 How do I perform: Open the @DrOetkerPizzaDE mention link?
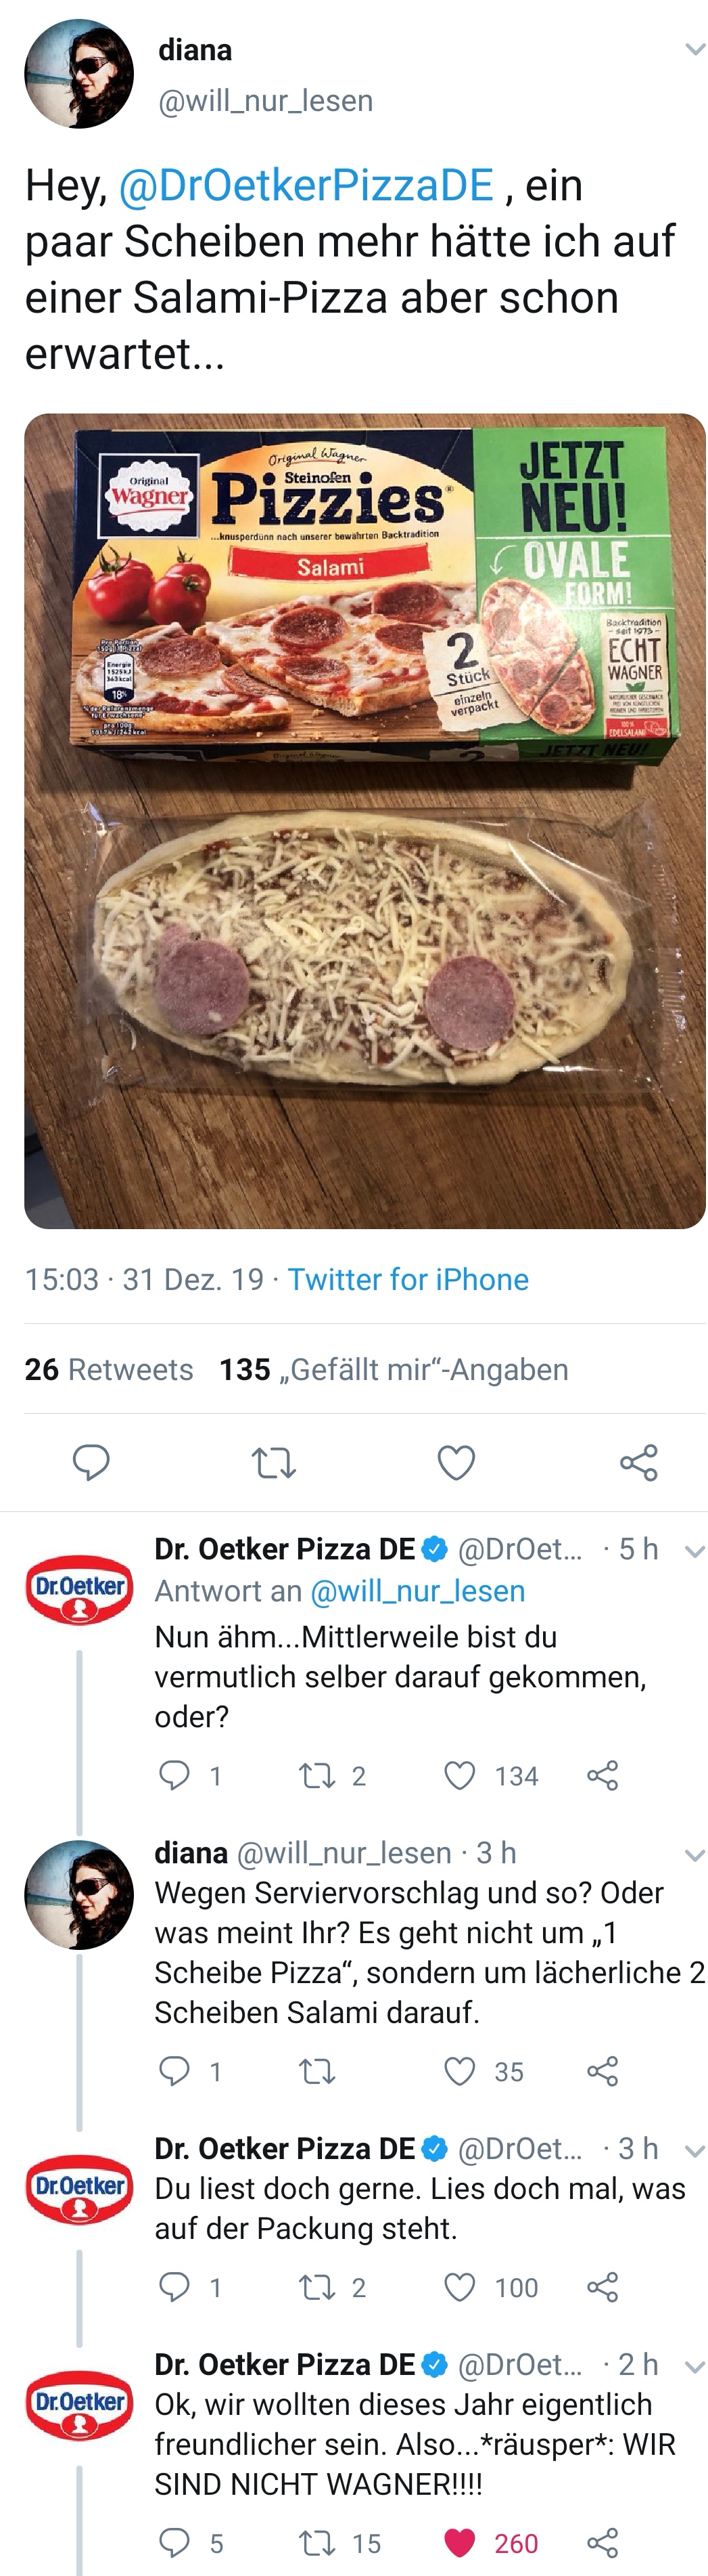click(306, 186)
